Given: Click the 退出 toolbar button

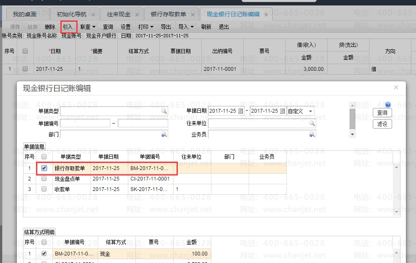Looking at the screenshot, I should pyautogui.click(x=224, y=27).
